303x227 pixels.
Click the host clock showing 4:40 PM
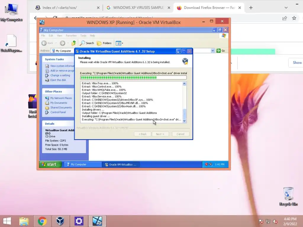pos(290,219)
